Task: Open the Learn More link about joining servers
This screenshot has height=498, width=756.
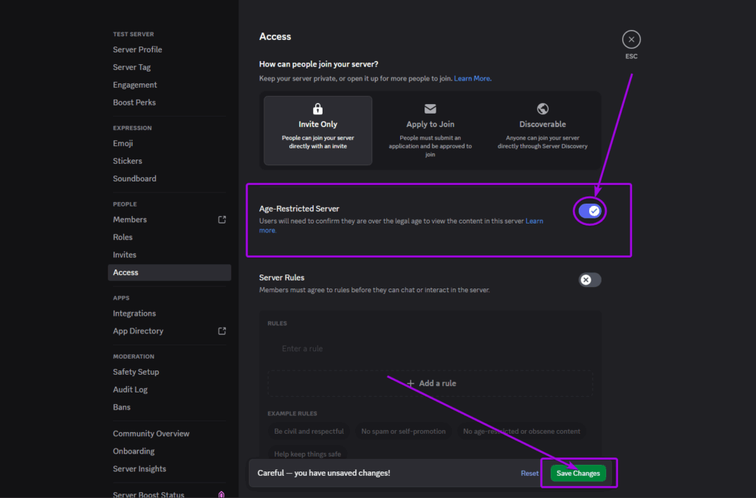Action: pos(472,77)
